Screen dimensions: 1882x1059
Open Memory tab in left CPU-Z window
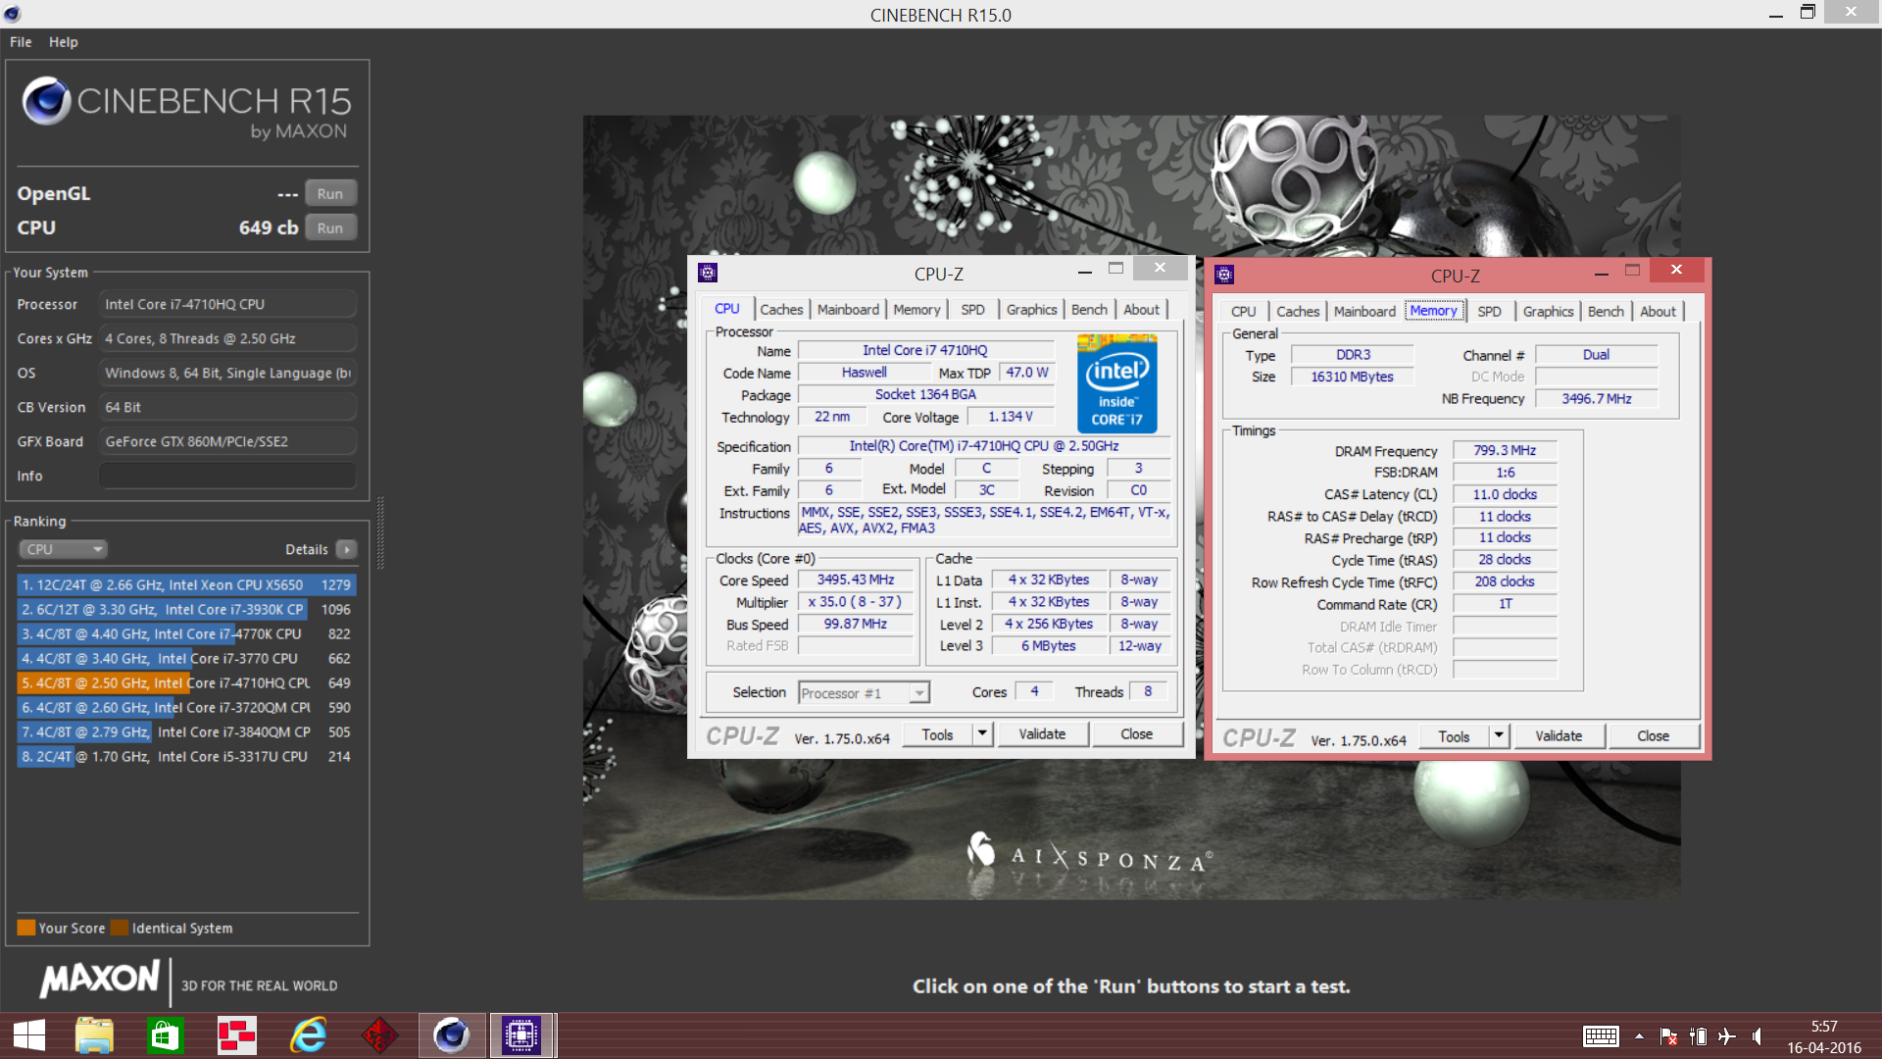(916, 310)
